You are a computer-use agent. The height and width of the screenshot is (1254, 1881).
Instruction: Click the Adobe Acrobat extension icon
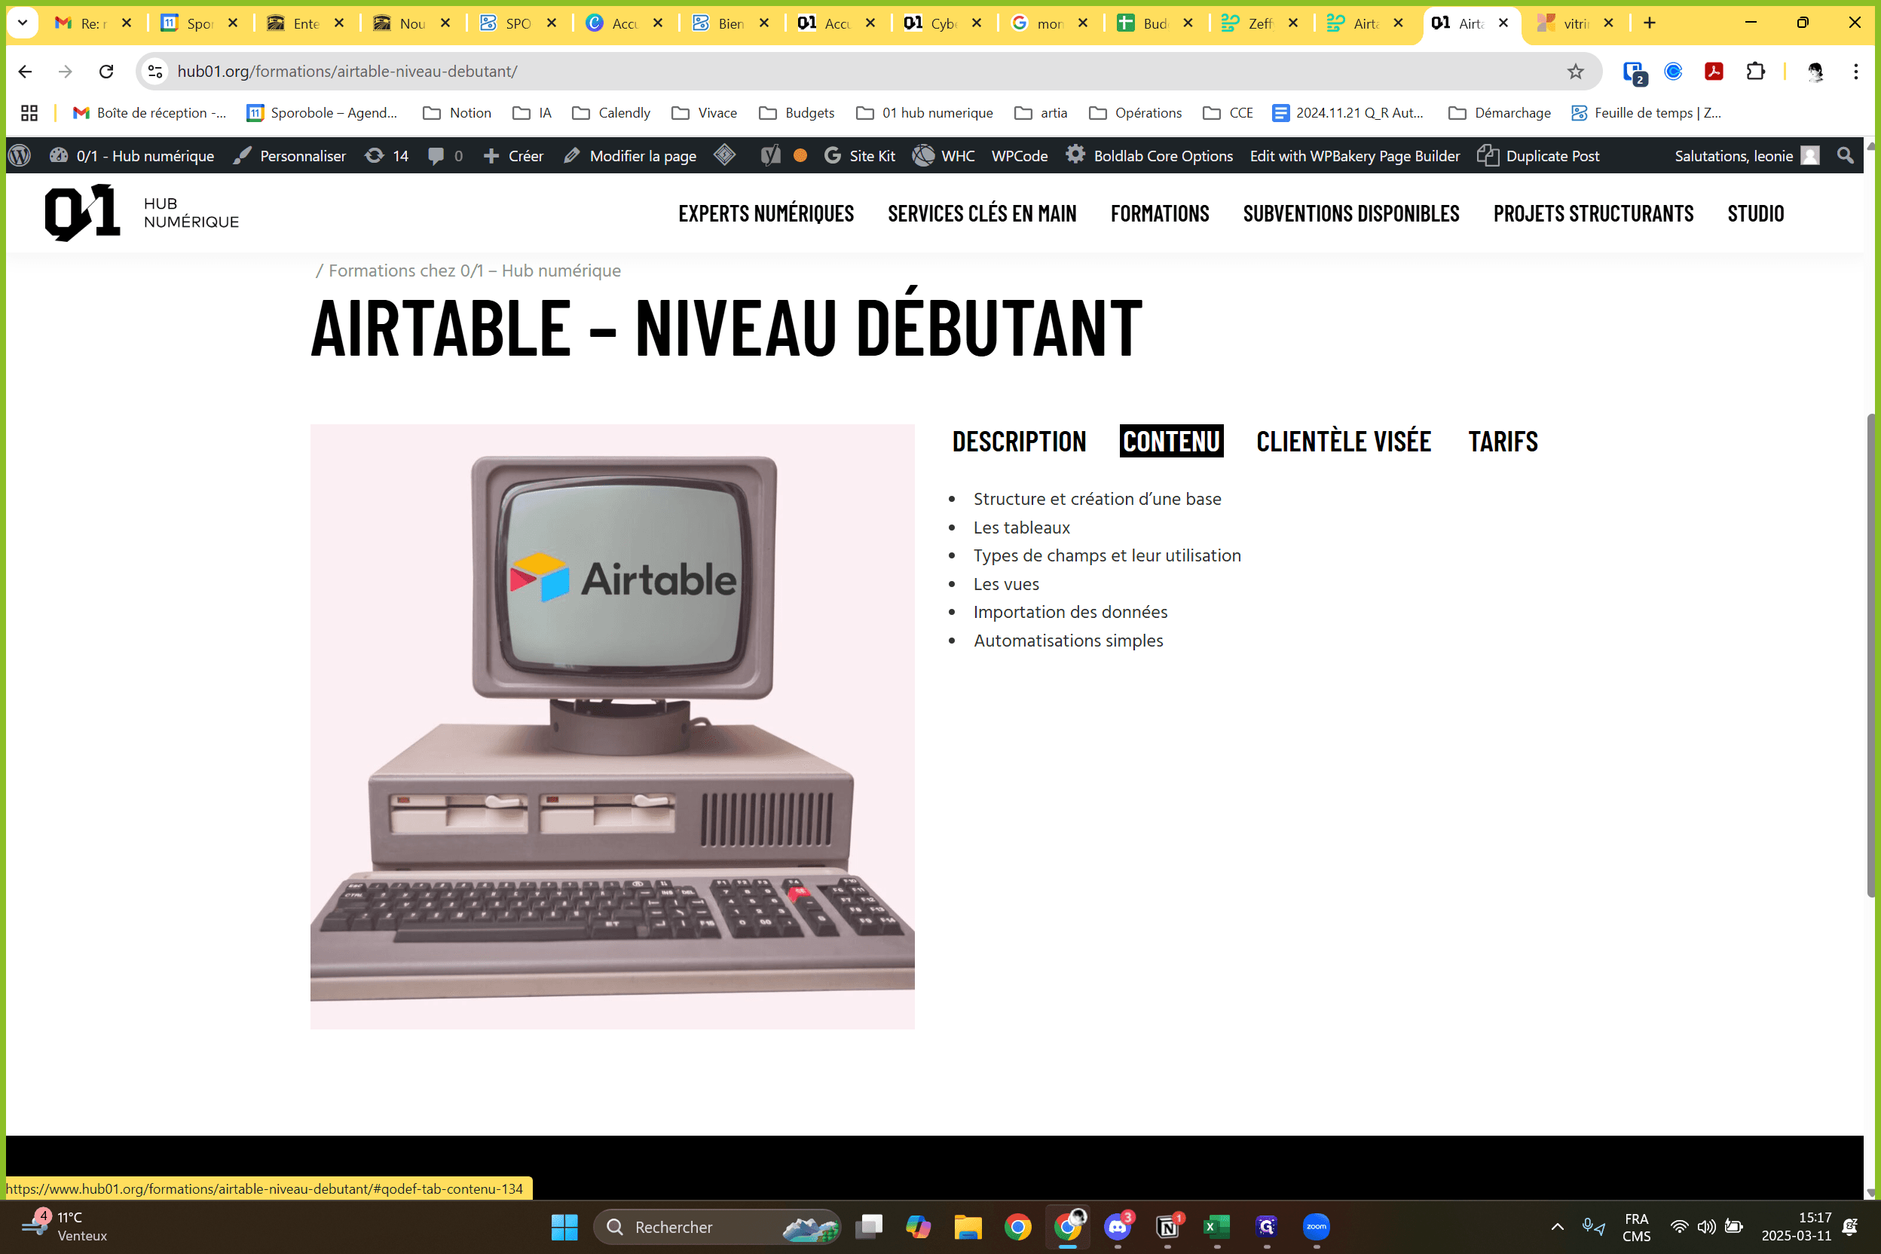tap(1713, 71)
